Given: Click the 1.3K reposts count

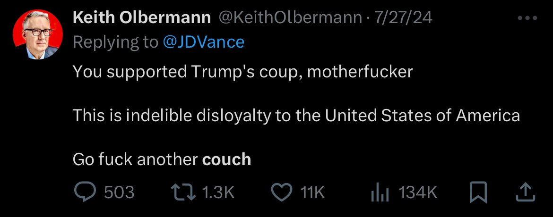Looking at the screenshot, I should (218, 192).
